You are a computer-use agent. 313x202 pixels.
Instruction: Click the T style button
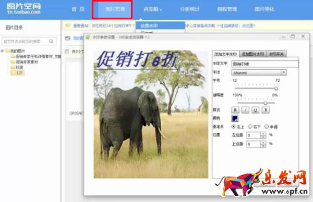tap(266, 110)
